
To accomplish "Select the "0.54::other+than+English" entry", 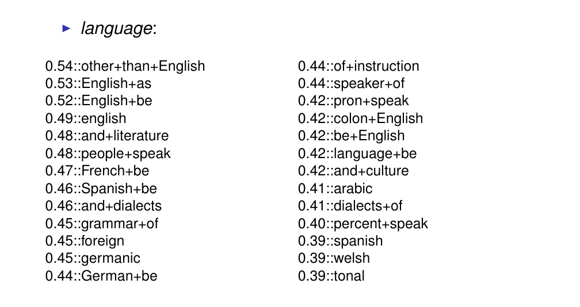I will tap(125, 66).
